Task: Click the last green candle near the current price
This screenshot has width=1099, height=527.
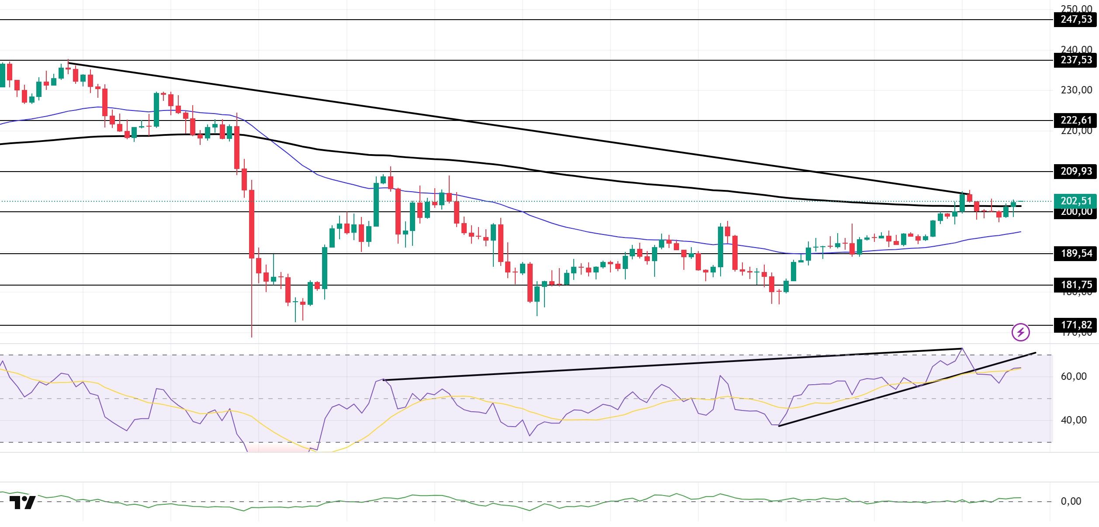Action: pos(1013,204)
